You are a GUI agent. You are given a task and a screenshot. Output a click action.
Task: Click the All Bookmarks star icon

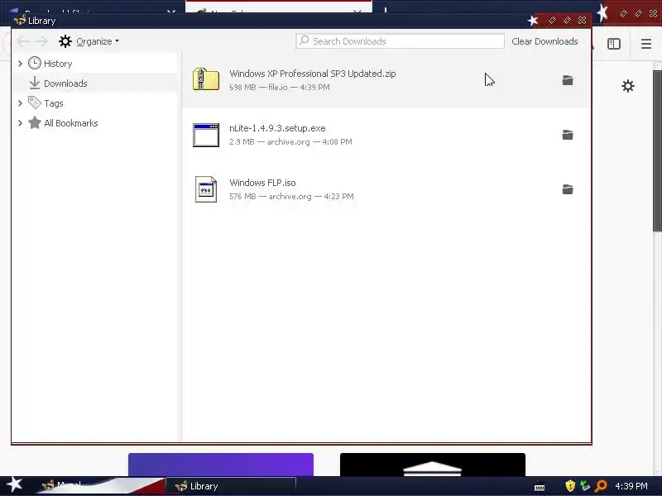click(35, 122)
